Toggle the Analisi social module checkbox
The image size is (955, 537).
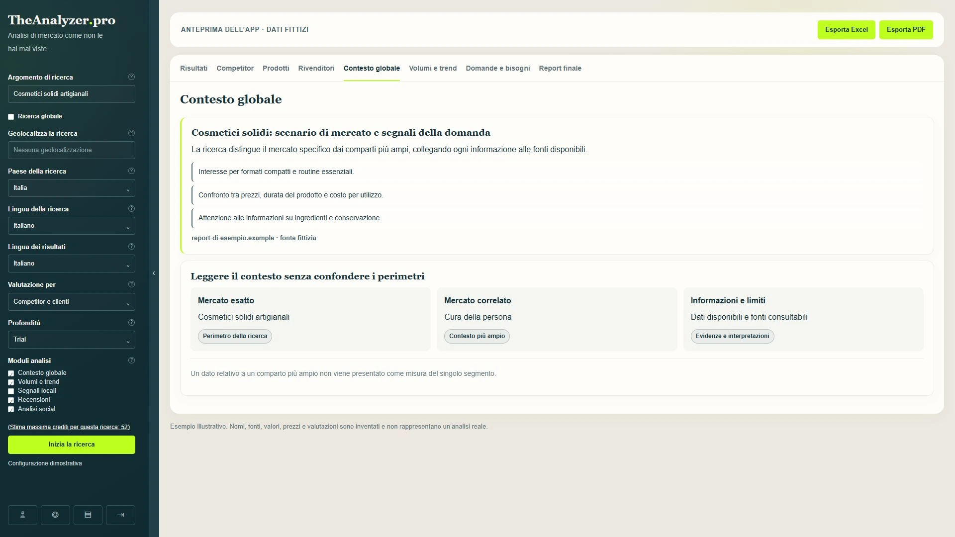pyautogui.click(x=11, y=410)
